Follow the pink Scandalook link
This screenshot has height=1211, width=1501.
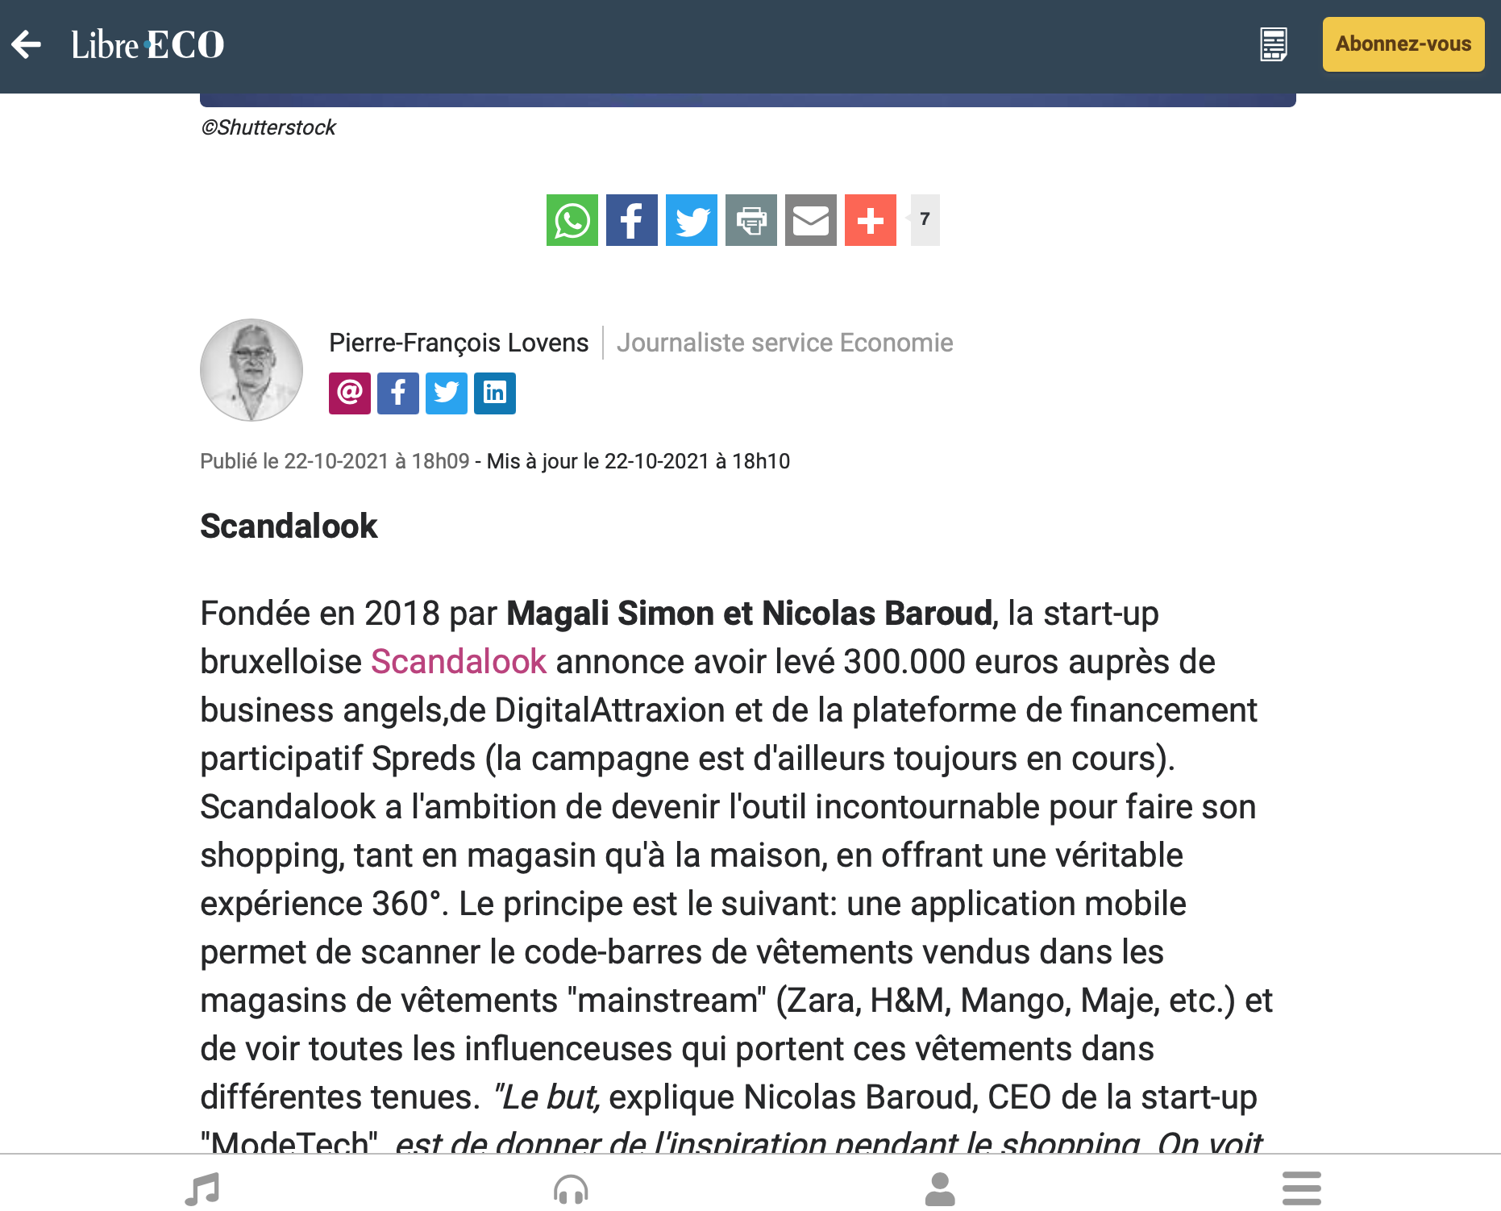[x=459, y=662]
